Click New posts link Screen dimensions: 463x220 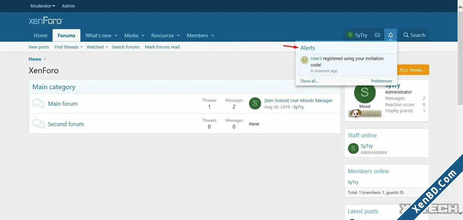[x=39, y=47]
